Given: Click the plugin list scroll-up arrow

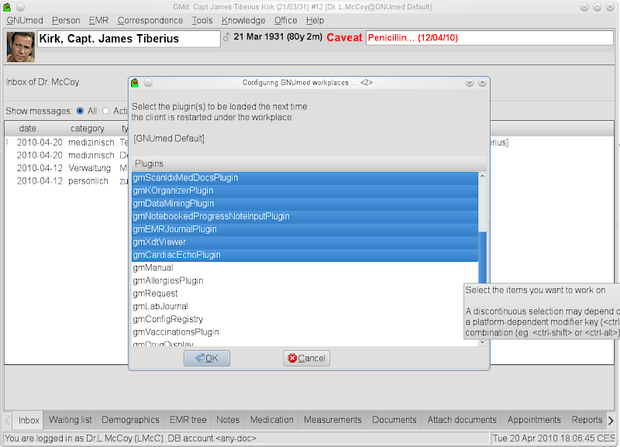Looking at the screenshot, I should point(482,177).
